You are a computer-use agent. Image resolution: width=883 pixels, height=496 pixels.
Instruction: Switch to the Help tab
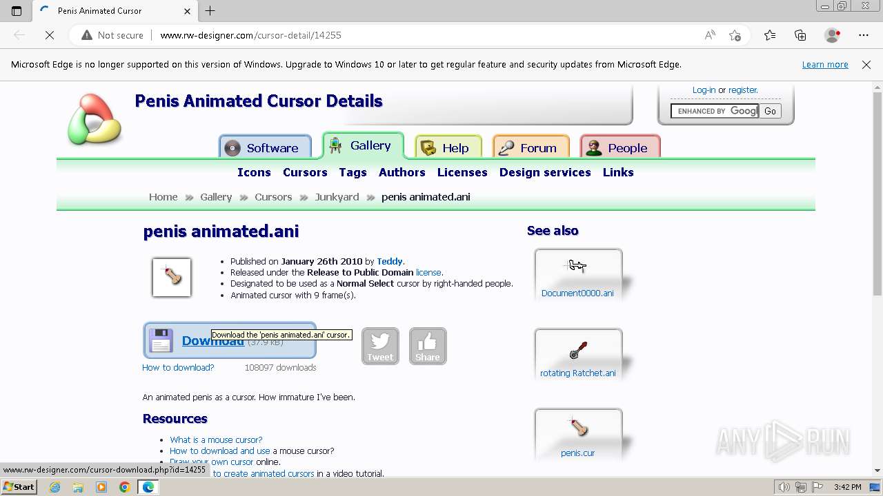[448, 147]
